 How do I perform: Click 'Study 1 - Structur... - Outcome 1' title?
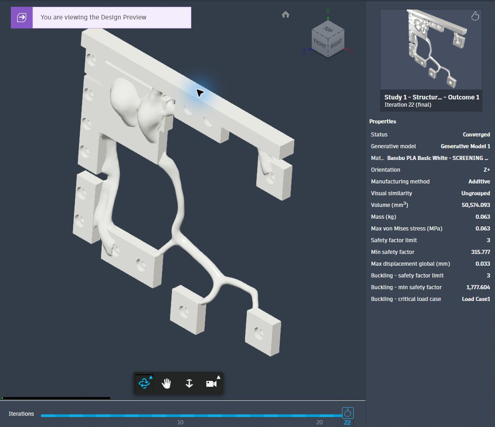click(x=431, y=97)
